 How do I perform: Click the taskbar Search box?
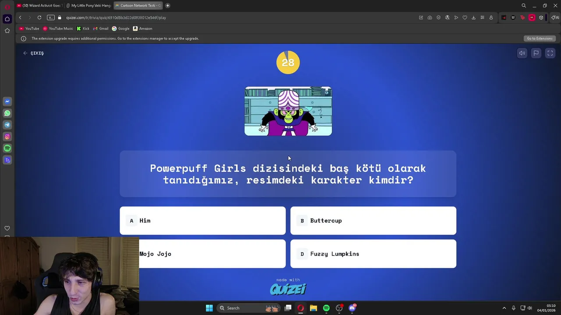click(249, 308)
